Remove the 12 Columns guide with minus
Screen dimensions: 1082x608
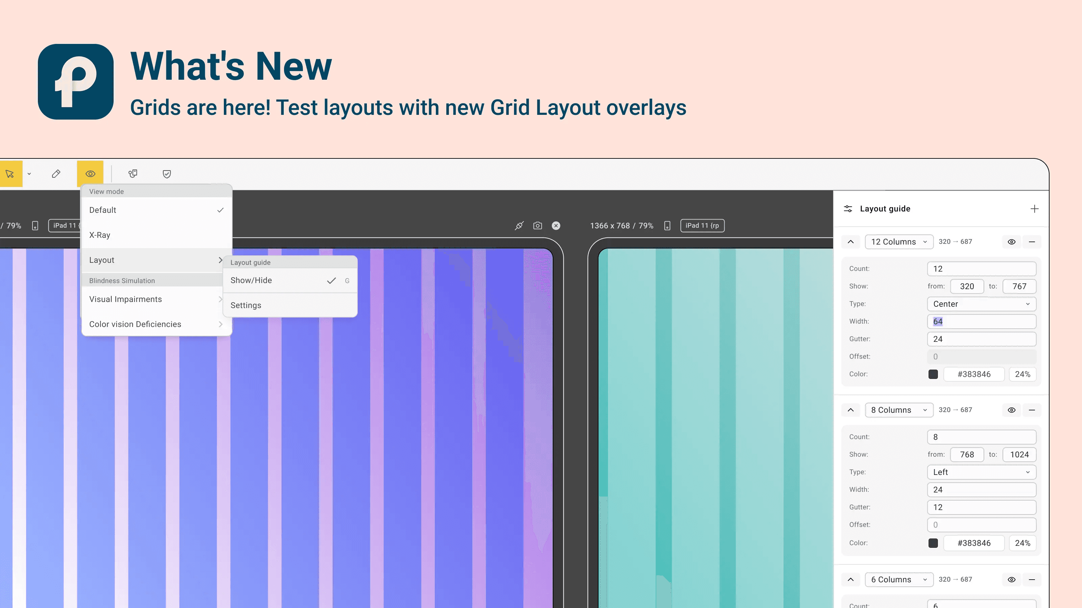coord(1032,242)
